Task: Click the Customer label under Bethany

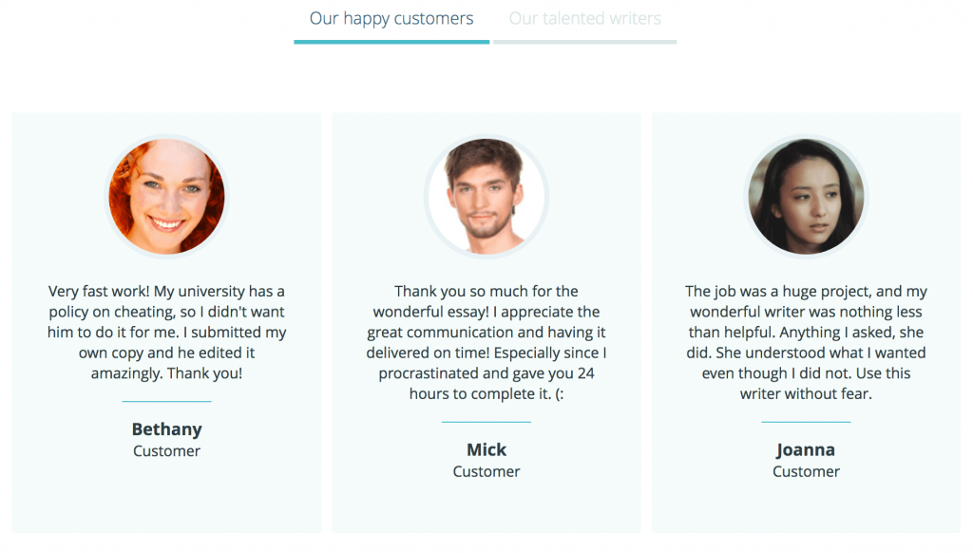Action: (166, 451)
